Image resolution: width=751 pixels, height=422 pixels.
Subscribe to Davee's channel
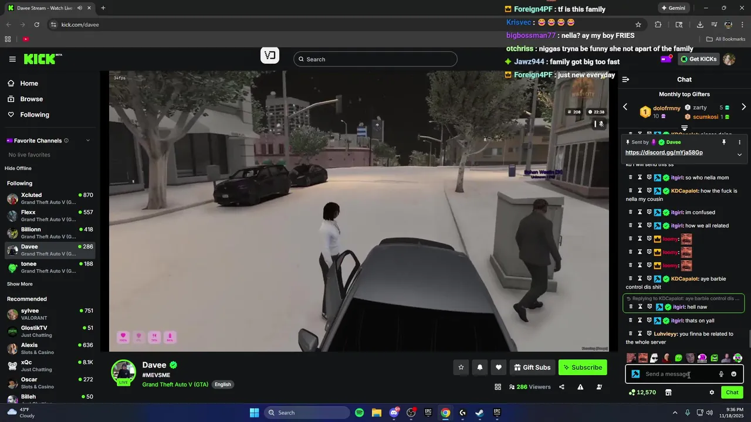click(x=583, y=367)
